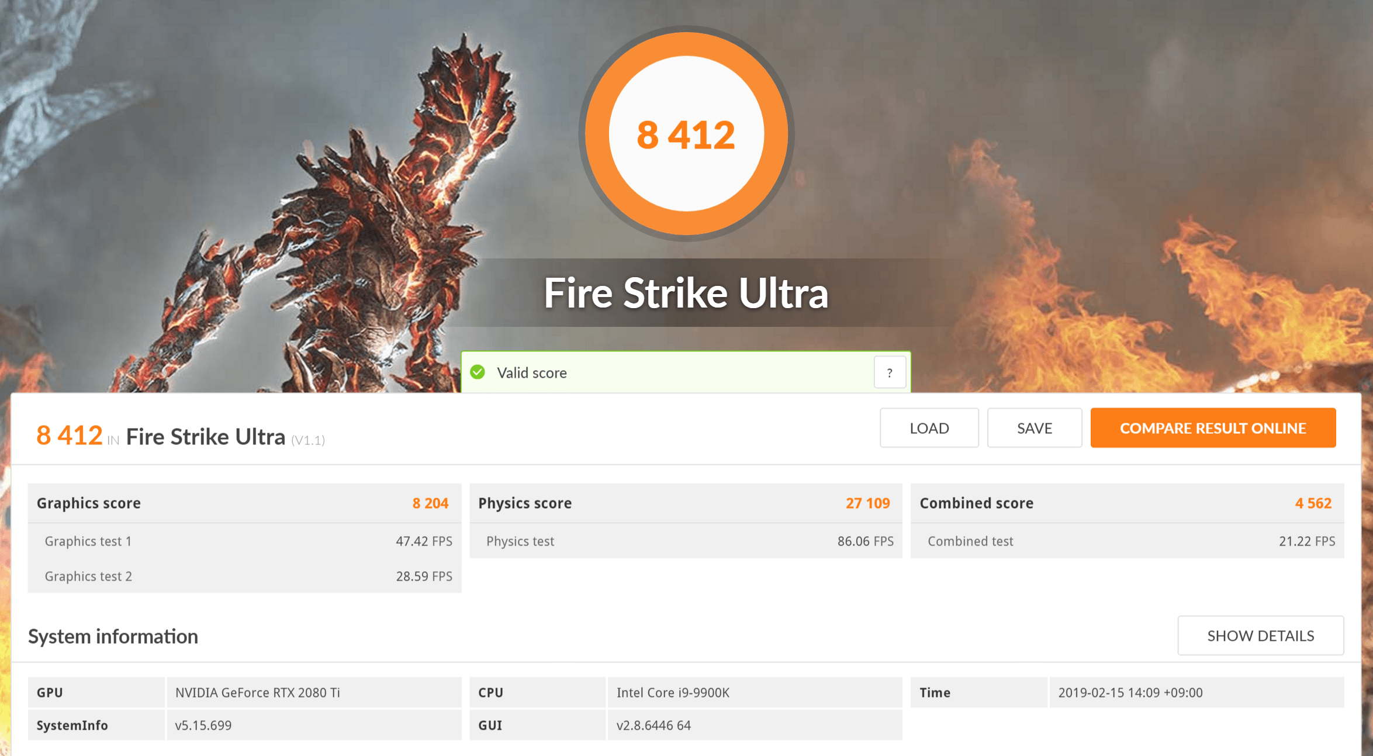Click the Graphics score header

tap(89, 503)
